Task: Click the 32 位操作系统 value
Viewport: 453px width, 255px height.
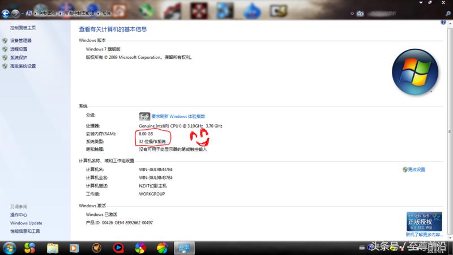Action: pyautogui.click(x=152, y=142)
